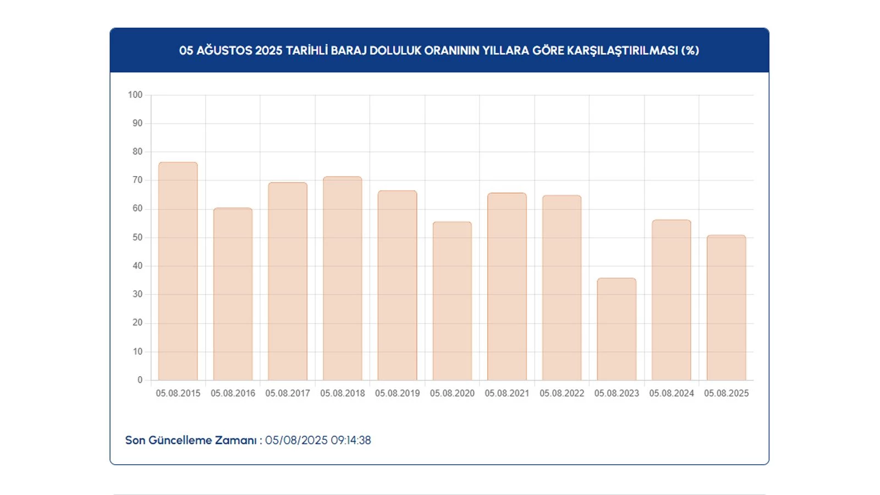Viewport: 880px width, 495px height.
Task: Click the 05.08.2019 data bar
Action: (397, 285)
